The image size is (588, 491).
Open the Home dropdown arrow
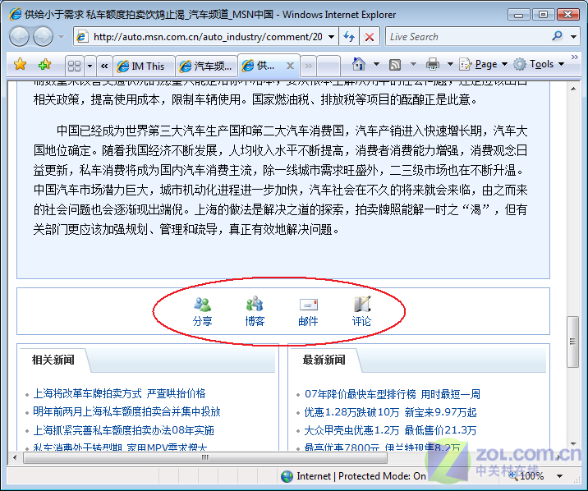tap(376, 65)
